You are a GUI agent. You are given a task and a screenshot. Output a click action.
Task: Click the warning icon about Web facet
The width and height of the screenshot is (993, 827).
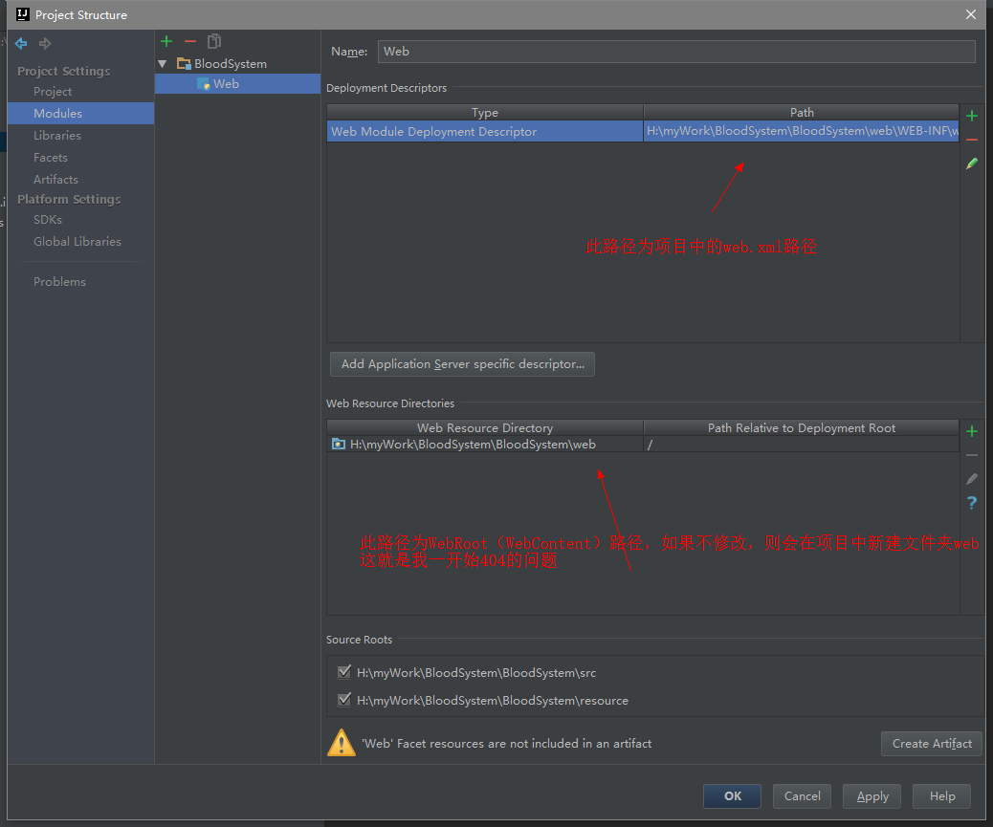coord(342,743)
